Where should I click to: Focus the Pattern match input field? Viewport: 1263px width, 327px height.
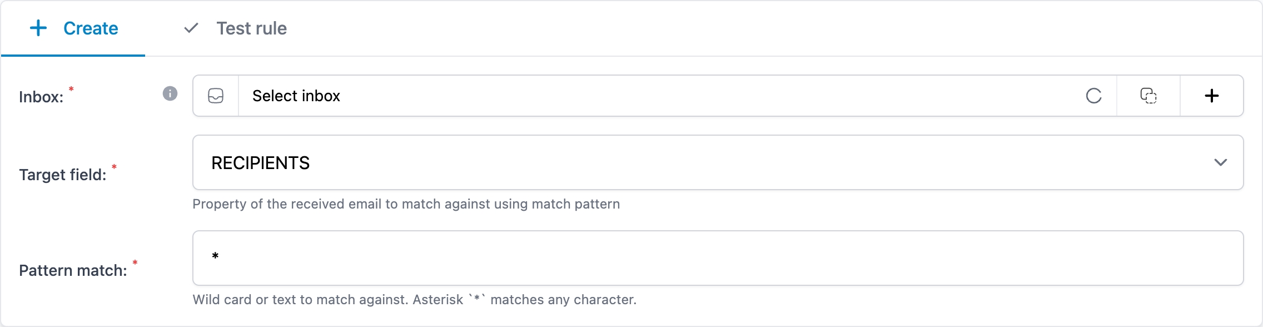[718, 258]
